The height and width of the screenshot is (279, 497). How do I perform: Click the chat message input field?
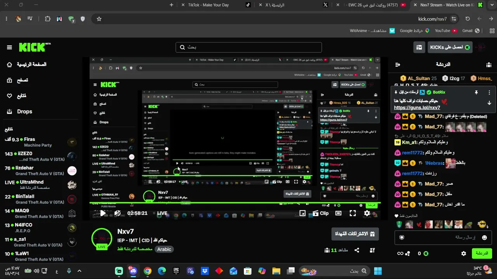click(x=443, y=237)
